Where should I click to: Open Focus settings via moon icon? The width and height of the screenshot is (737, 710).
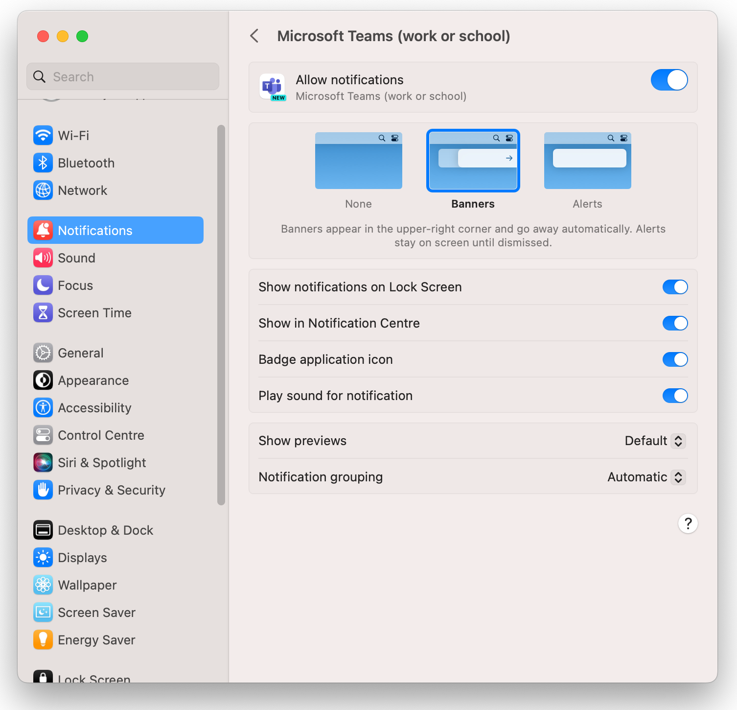pos(43,285)
